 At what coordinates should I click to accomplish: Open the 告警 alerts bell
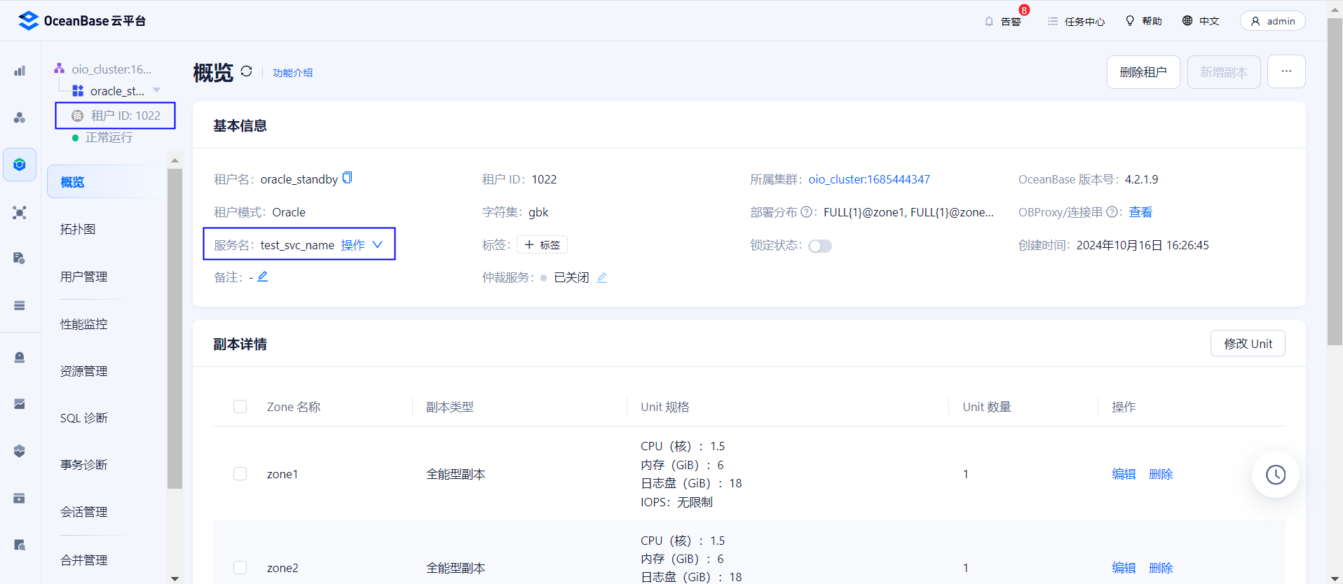pyautogui.click(x=1003, y=21)
